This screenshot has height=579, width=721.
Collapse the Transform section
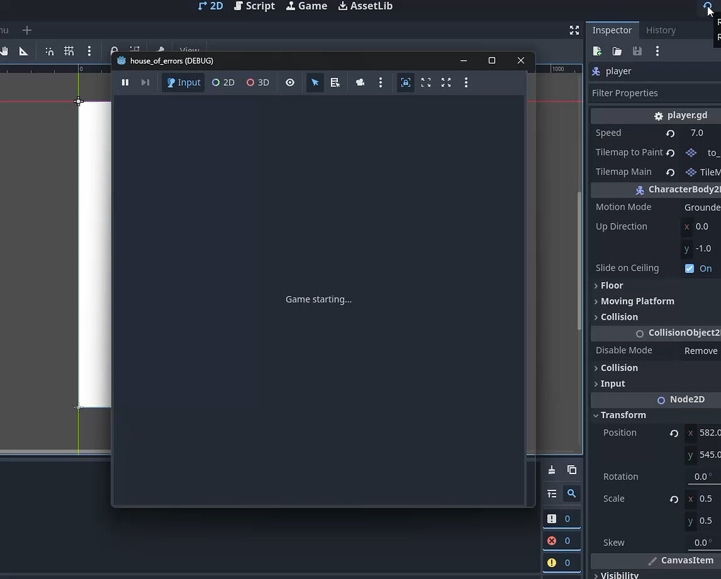point(622,415)
